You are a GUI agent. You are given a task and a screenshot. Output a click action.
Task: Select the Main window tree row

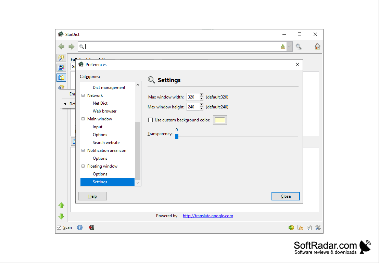click(100, 119)
